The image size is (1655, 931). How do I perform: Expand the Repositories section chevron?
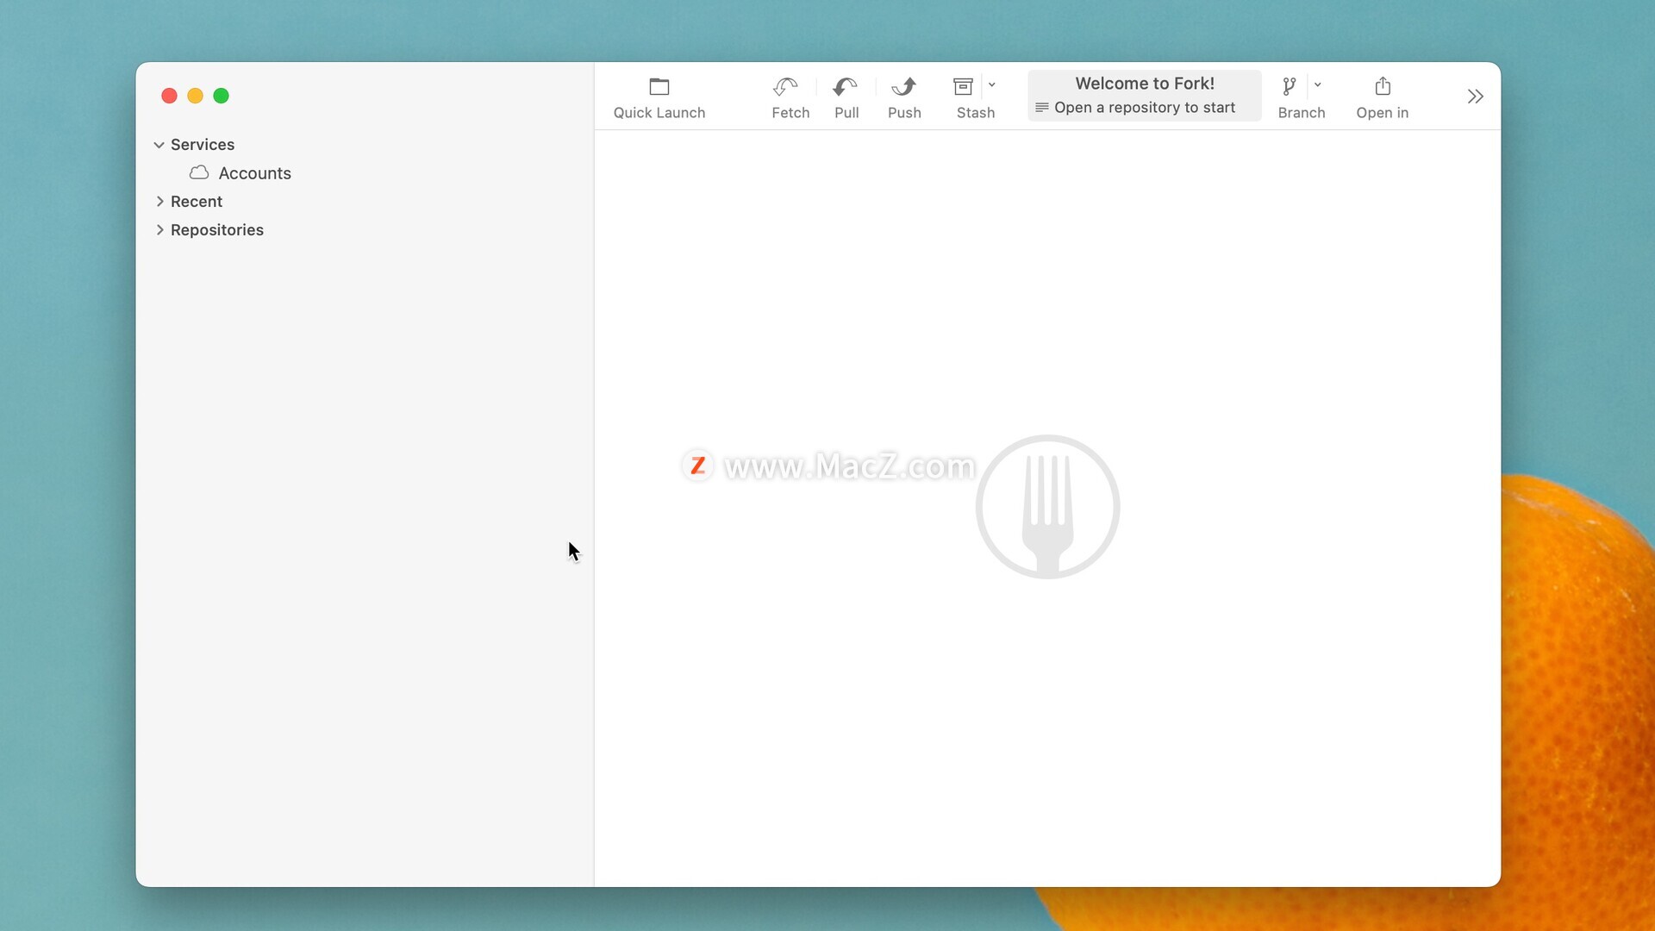pyautogui.click(x=159, y=230)
